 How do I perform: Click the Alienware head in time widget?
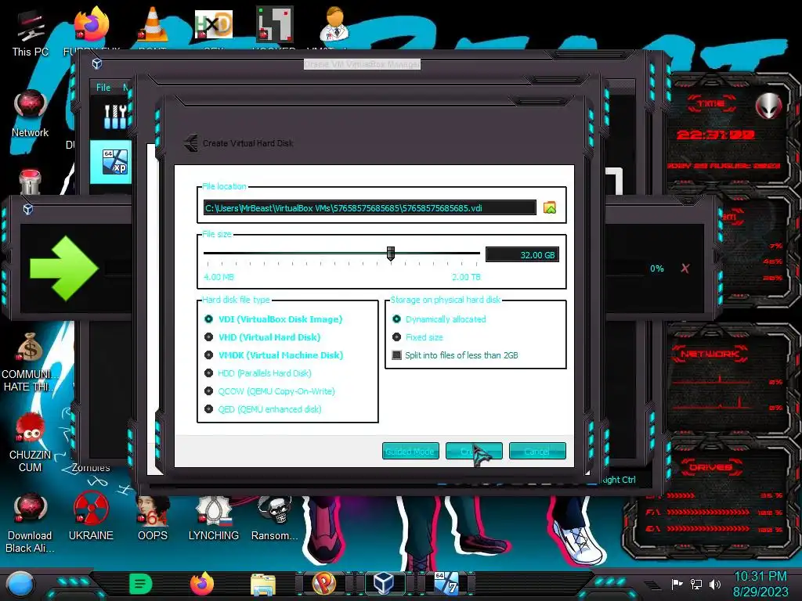[769, 106]
